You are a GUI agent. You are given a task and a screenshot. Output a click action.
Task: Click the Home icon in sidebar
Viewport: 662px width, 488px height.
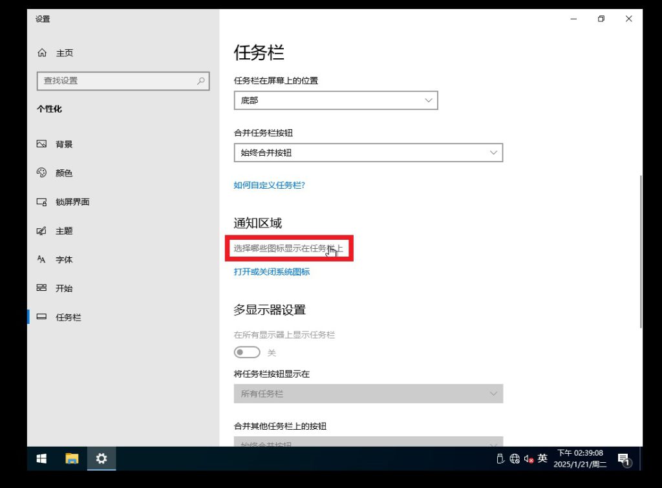[42, 53]
